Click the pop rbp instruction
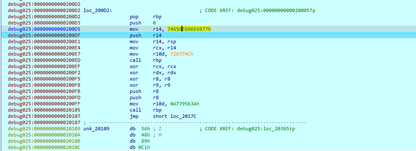The image size is (416, 151). 146,17
